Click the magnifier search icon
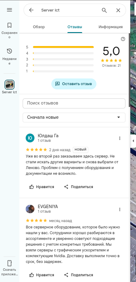The width and height of the screenshot is (136, 282). tap(104, 10)
